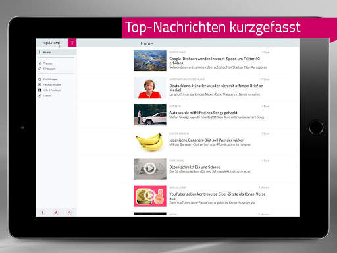Tap the pink menu toggle button
Screen dimensions: 337x253
(72, 43)
